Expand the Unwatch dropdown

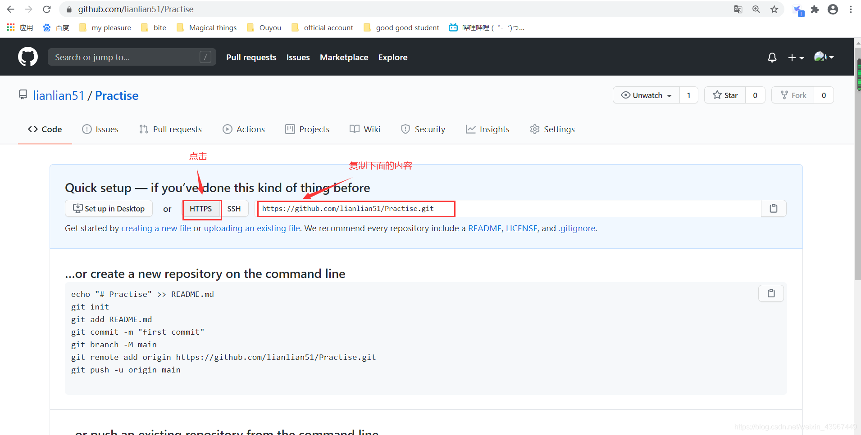point(646,95)
